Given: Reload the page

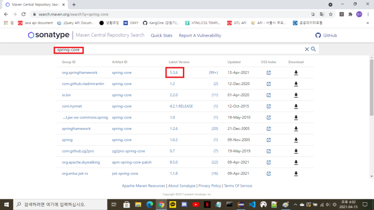Looking at the screenshot, I should [x=23, y=14].
